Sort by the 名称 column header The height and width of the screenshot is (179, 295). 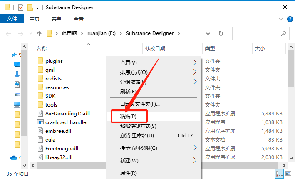42,49
